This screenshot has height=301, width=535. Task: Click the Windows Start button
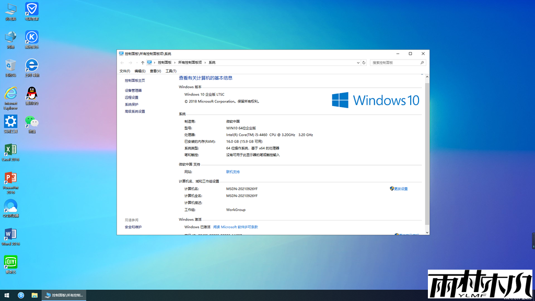click(x=6, y=295)
